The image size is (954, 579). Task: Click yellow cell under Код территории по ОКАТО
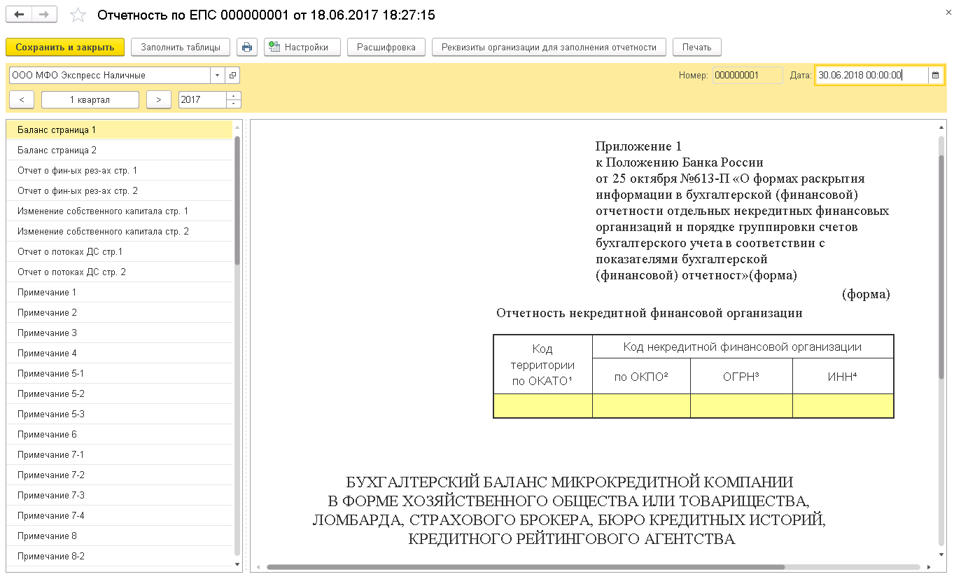coord(543,406)
